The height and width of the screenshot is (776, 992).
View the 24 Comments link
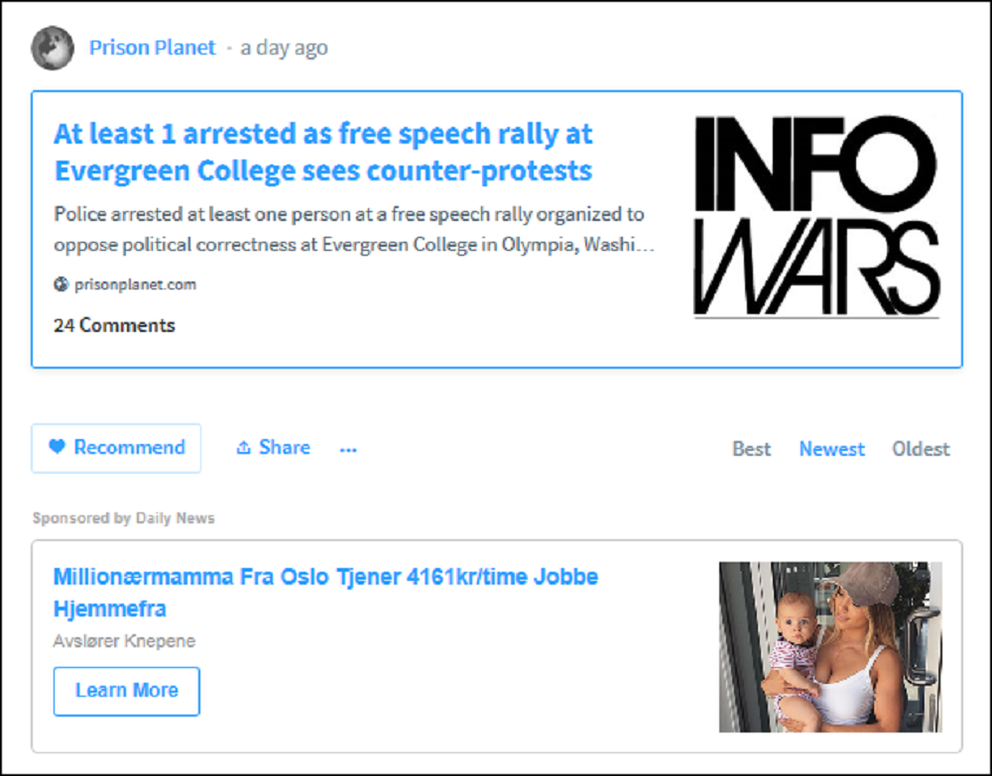(114, 325)
